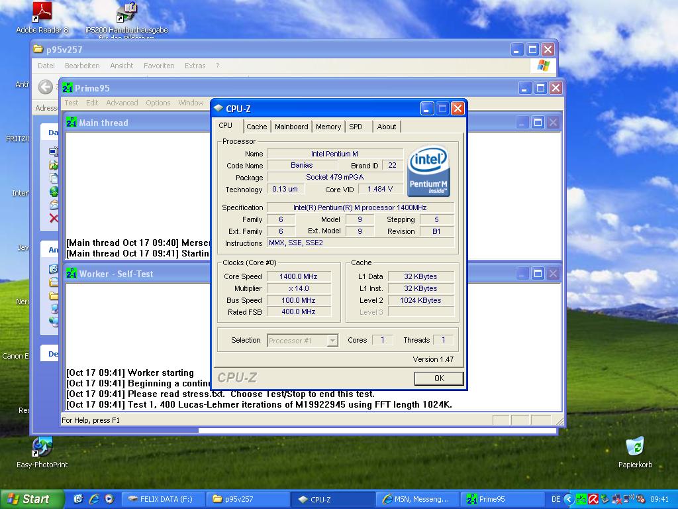Click the CPU-Z title bar icon

[218, 108]
